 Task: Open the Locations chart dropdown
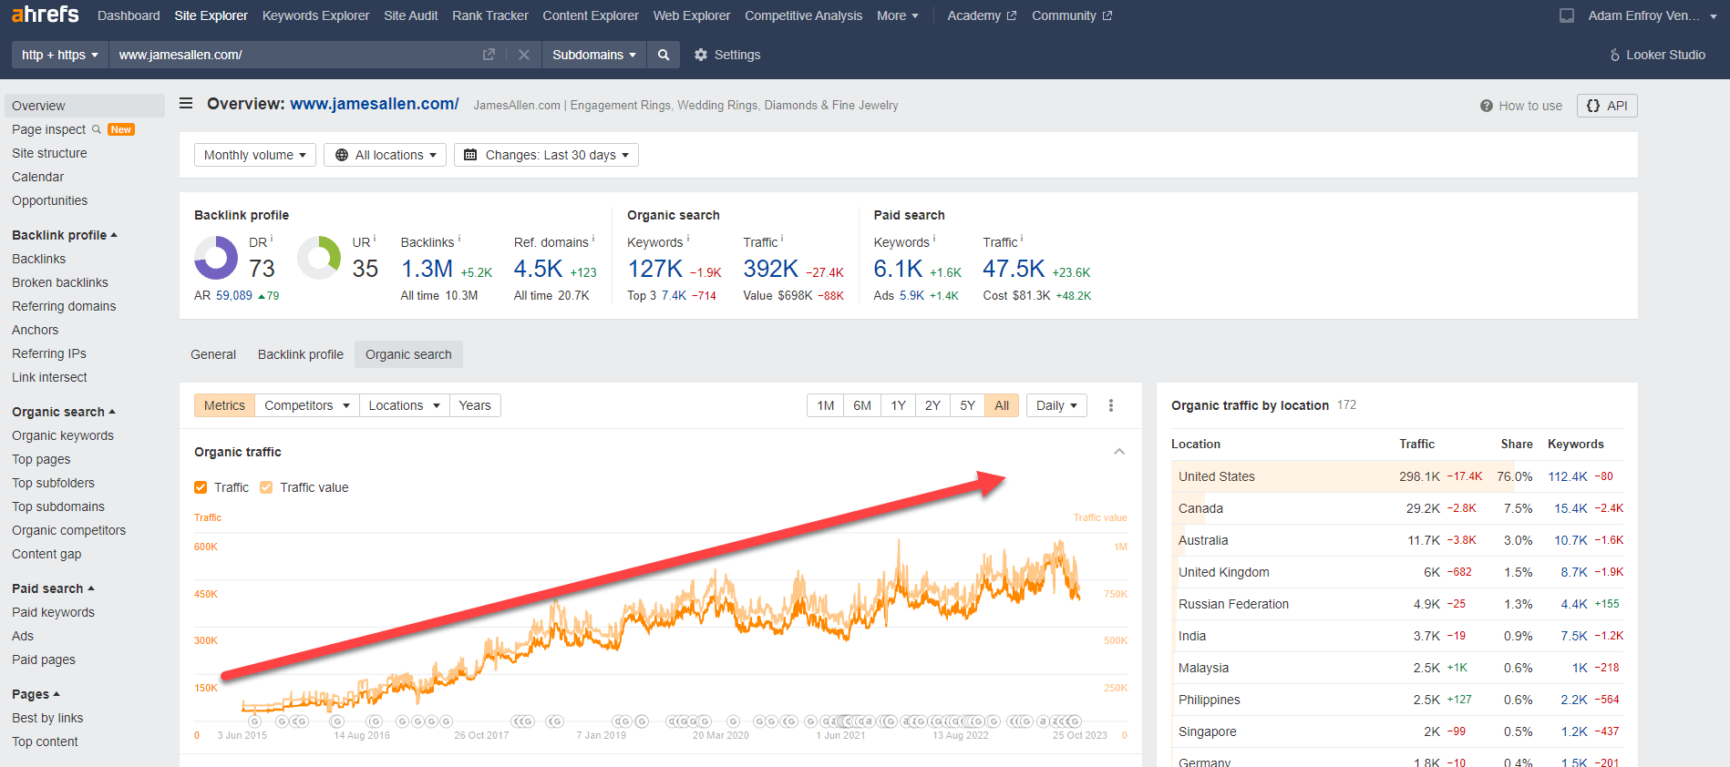pos(405,405)
